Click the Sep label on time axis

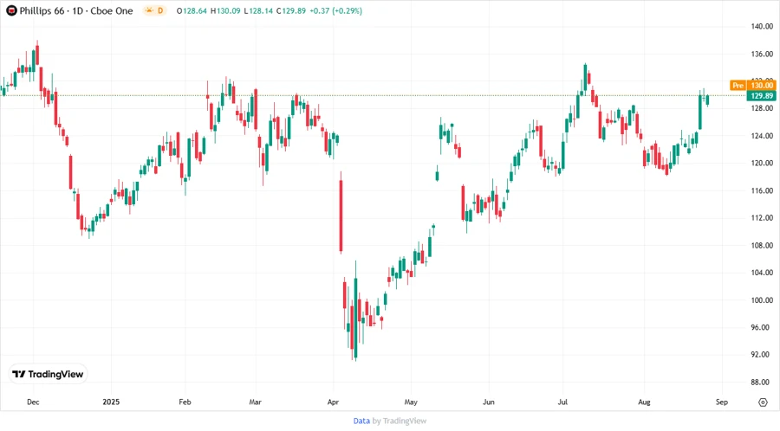[x=721, y=402]
